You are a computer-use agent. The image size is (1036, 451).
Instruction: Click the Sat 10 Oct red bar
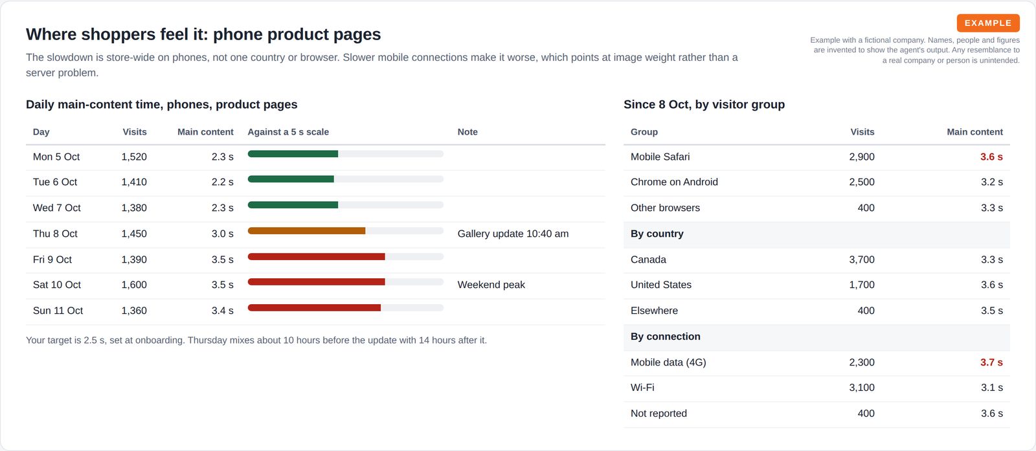coord(316,282)
